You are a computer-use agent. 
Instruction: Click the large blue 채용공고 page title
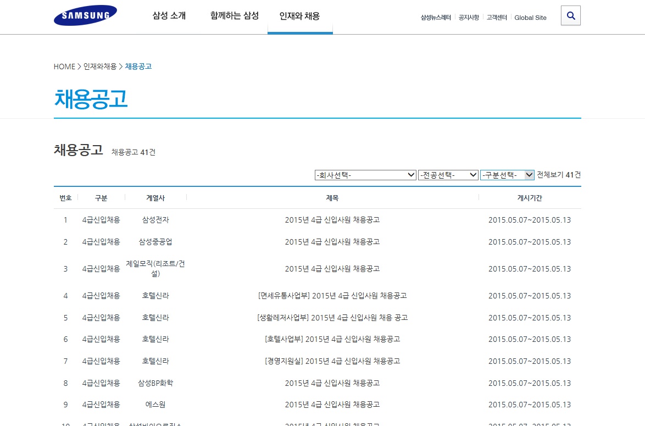(x=91, y=99)
